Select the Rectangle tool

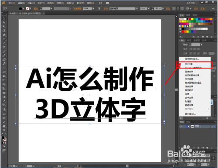click(x=4, y=47)
